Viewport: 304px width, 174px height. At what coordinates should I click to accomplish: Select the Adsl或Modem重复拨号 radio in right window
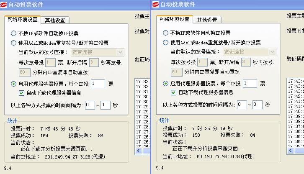click(x=166, y=42)
